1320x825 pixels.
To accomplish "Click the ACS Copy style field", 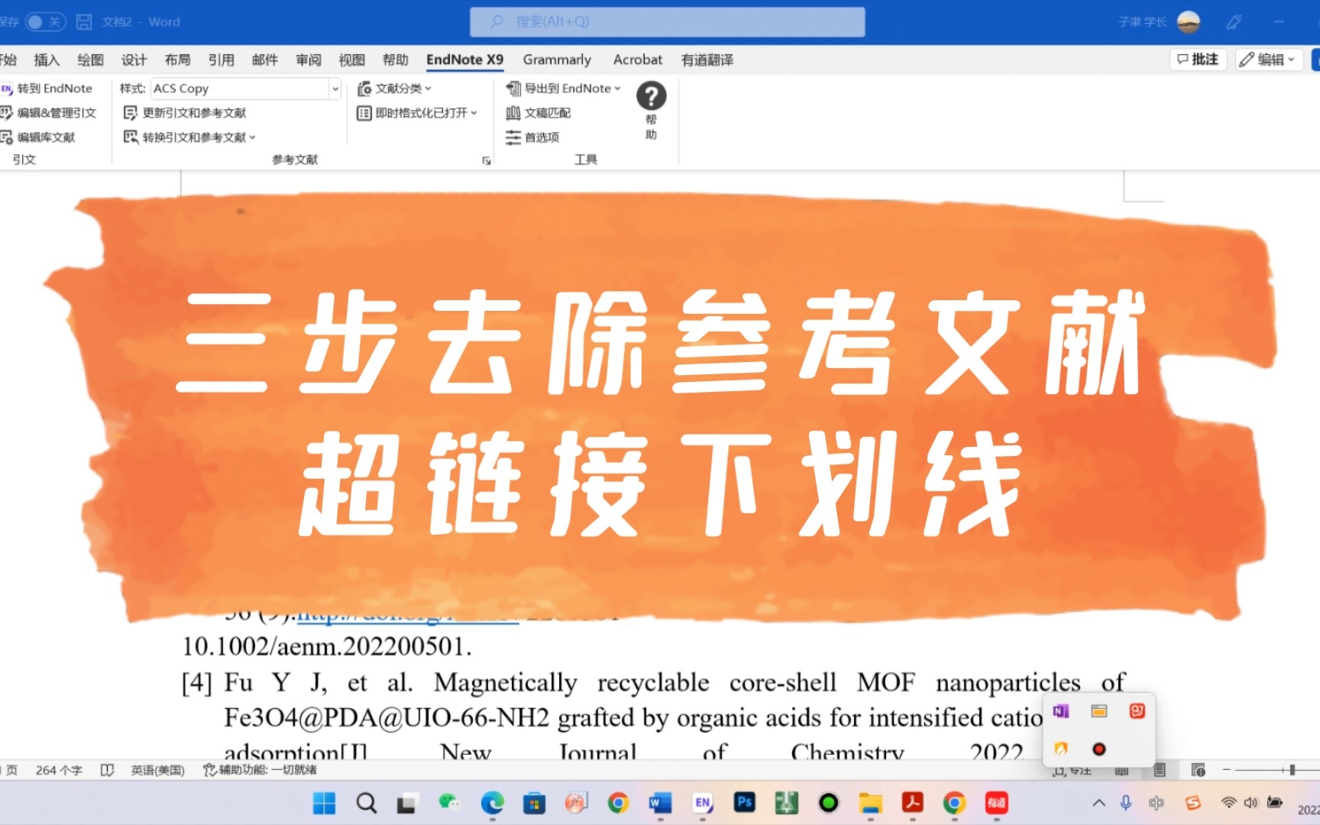I will coord(240,89).
